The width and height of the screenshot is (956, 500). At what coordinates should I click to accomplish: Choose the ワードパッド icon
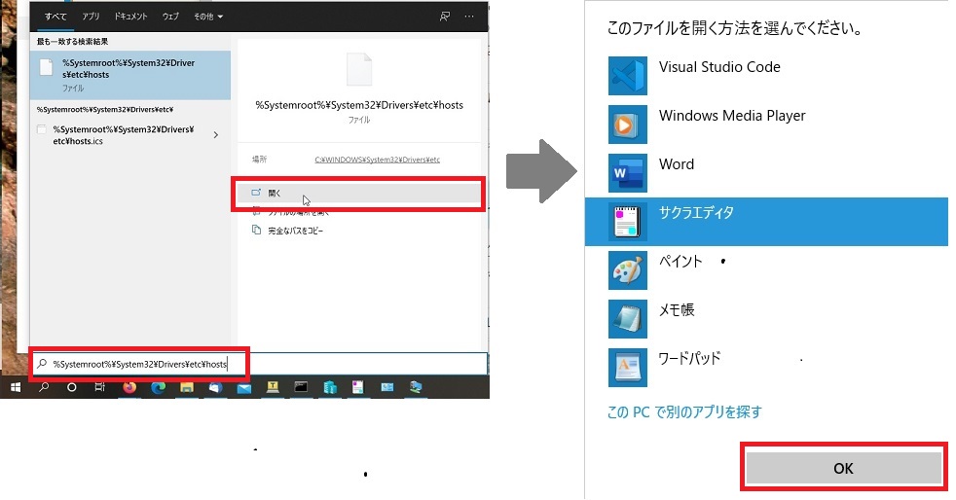(x=627, y=368)
